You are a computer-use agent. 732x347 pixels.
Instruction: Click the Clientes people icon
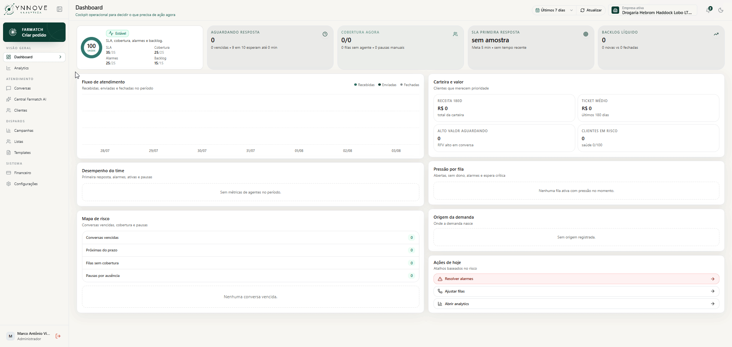(8, 110)
